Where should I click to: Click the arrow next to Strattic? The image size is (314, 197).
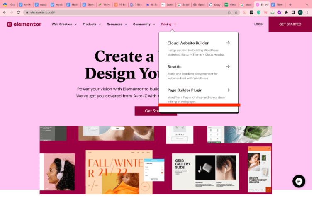coord(228,66)
